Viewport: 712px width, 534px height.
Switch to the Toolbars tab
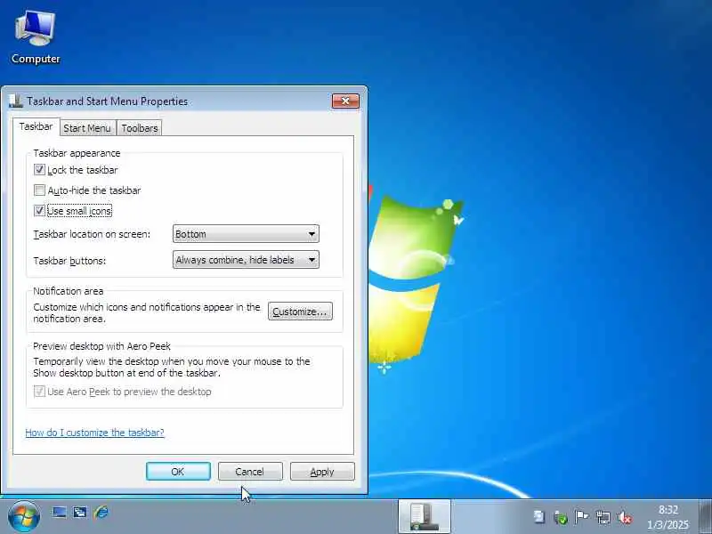[x=140, y=128]
